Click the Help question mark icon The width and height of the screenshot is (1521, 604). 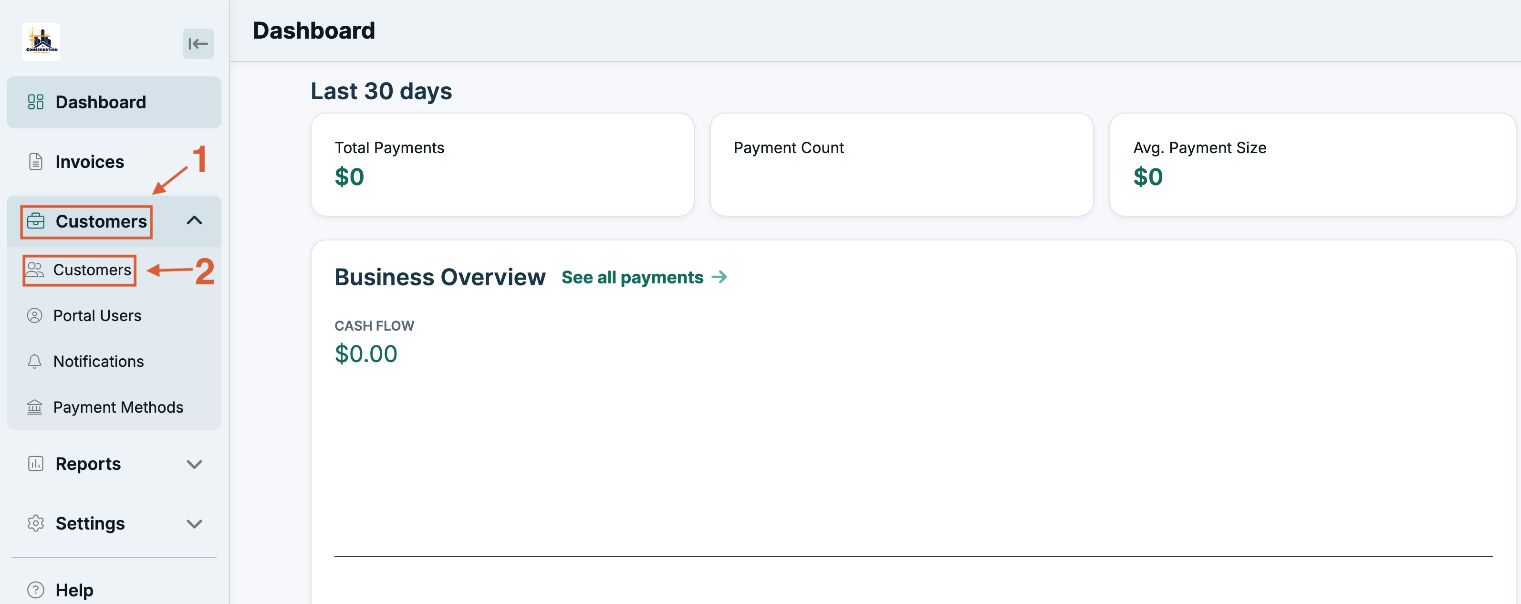[35, 590]
